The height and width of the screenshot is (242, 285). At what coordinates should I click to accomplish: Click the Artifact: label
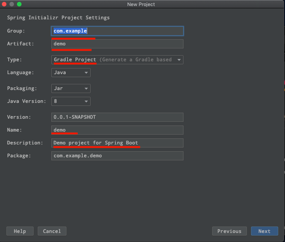(x=20, y=44)
